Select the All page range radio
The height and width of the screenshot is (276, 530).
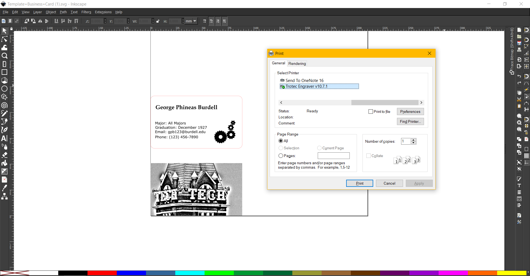(281, 141)
